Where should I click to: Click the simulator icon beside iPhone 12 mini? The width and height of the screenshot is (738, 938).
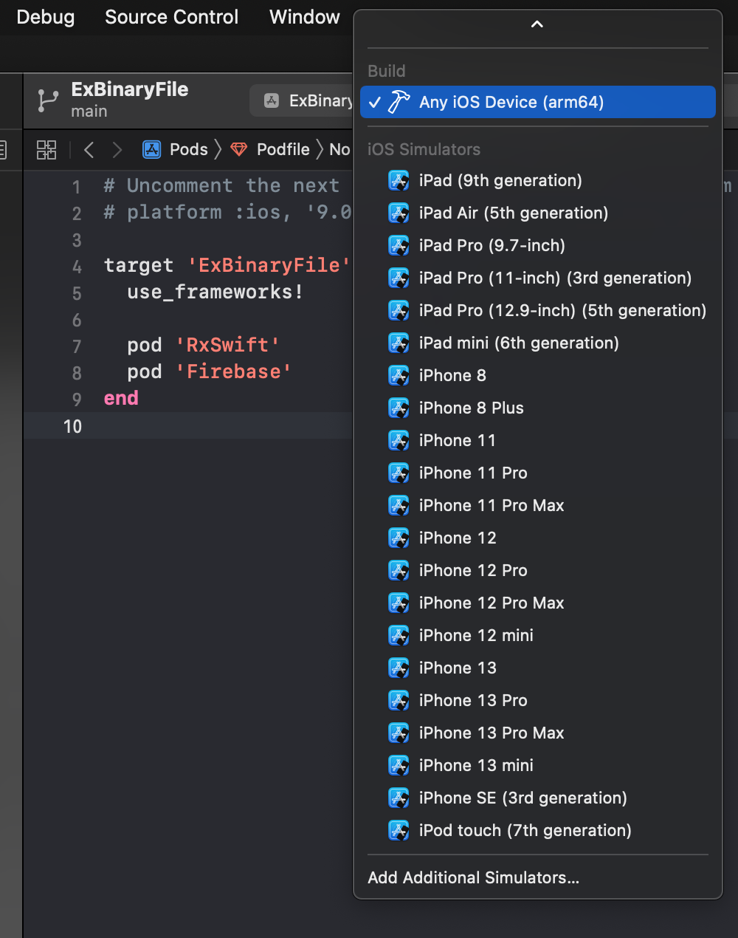coord(399,635)
